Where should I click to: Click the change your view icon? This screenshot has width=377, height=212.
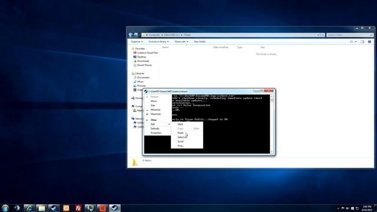[352, 42]
